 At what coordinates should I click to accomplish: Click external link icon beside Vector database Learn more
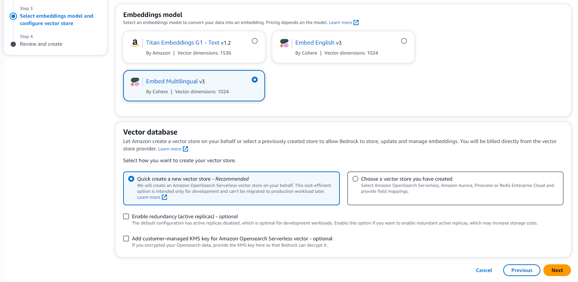tap(185, 149)
